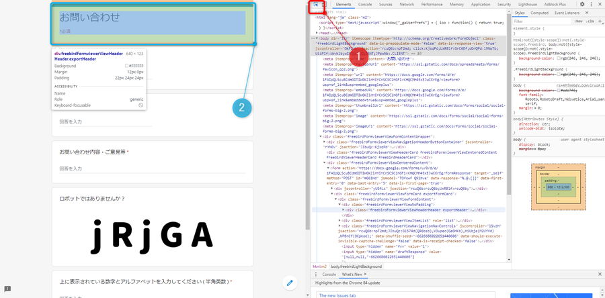
Task: Select body.freebirdLightBackground breadcrumb
Action: point(356,266)
